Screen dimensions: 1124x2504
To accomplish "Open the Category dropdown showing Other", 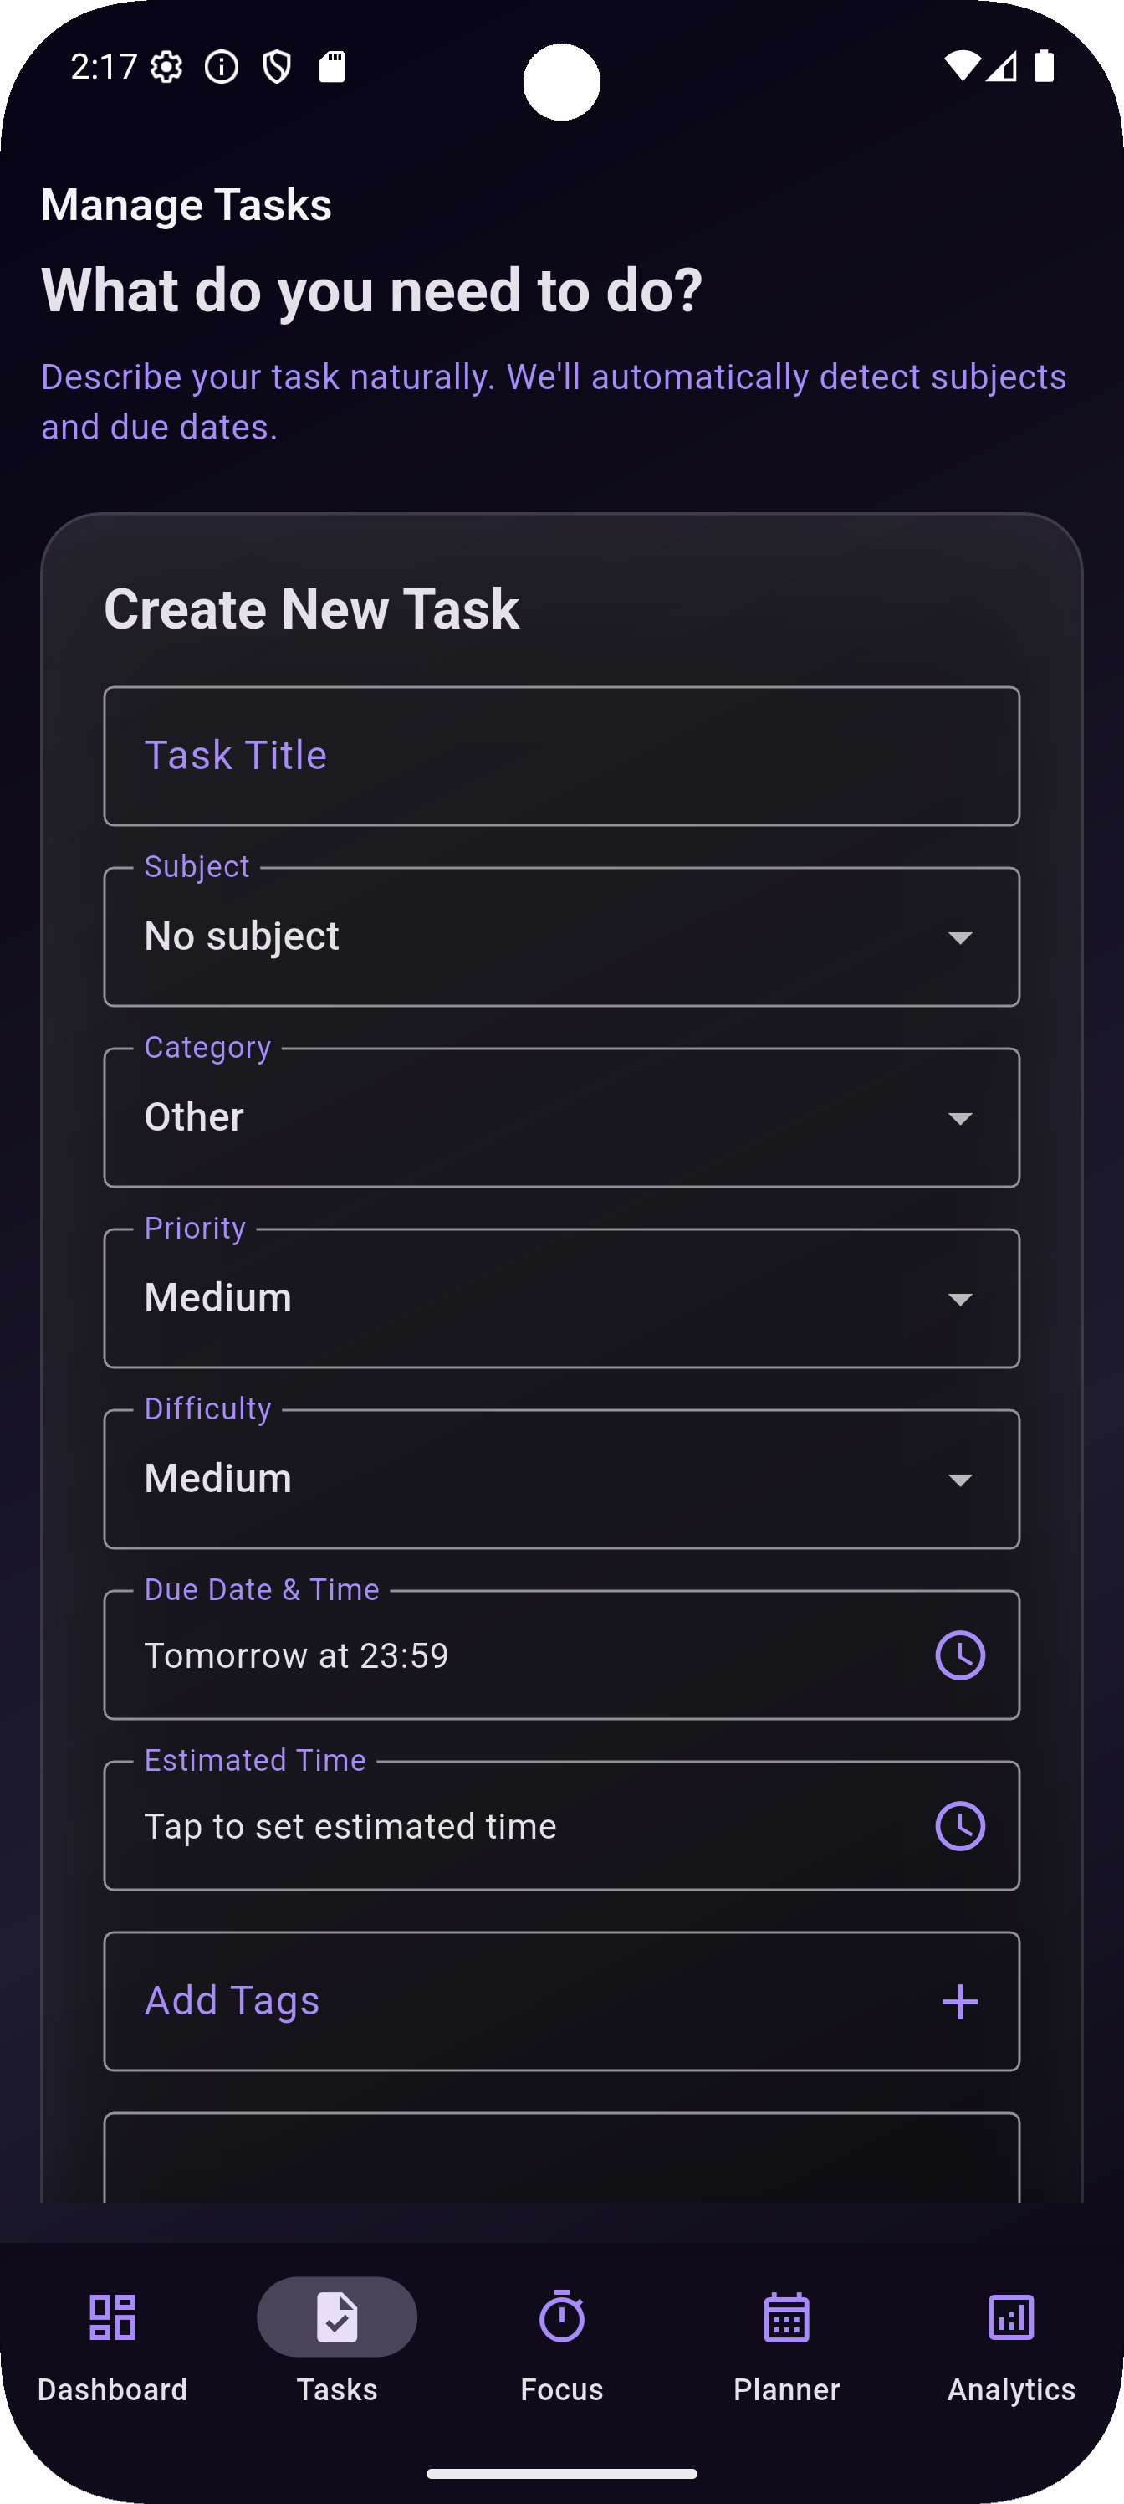I will [561, 1118].
